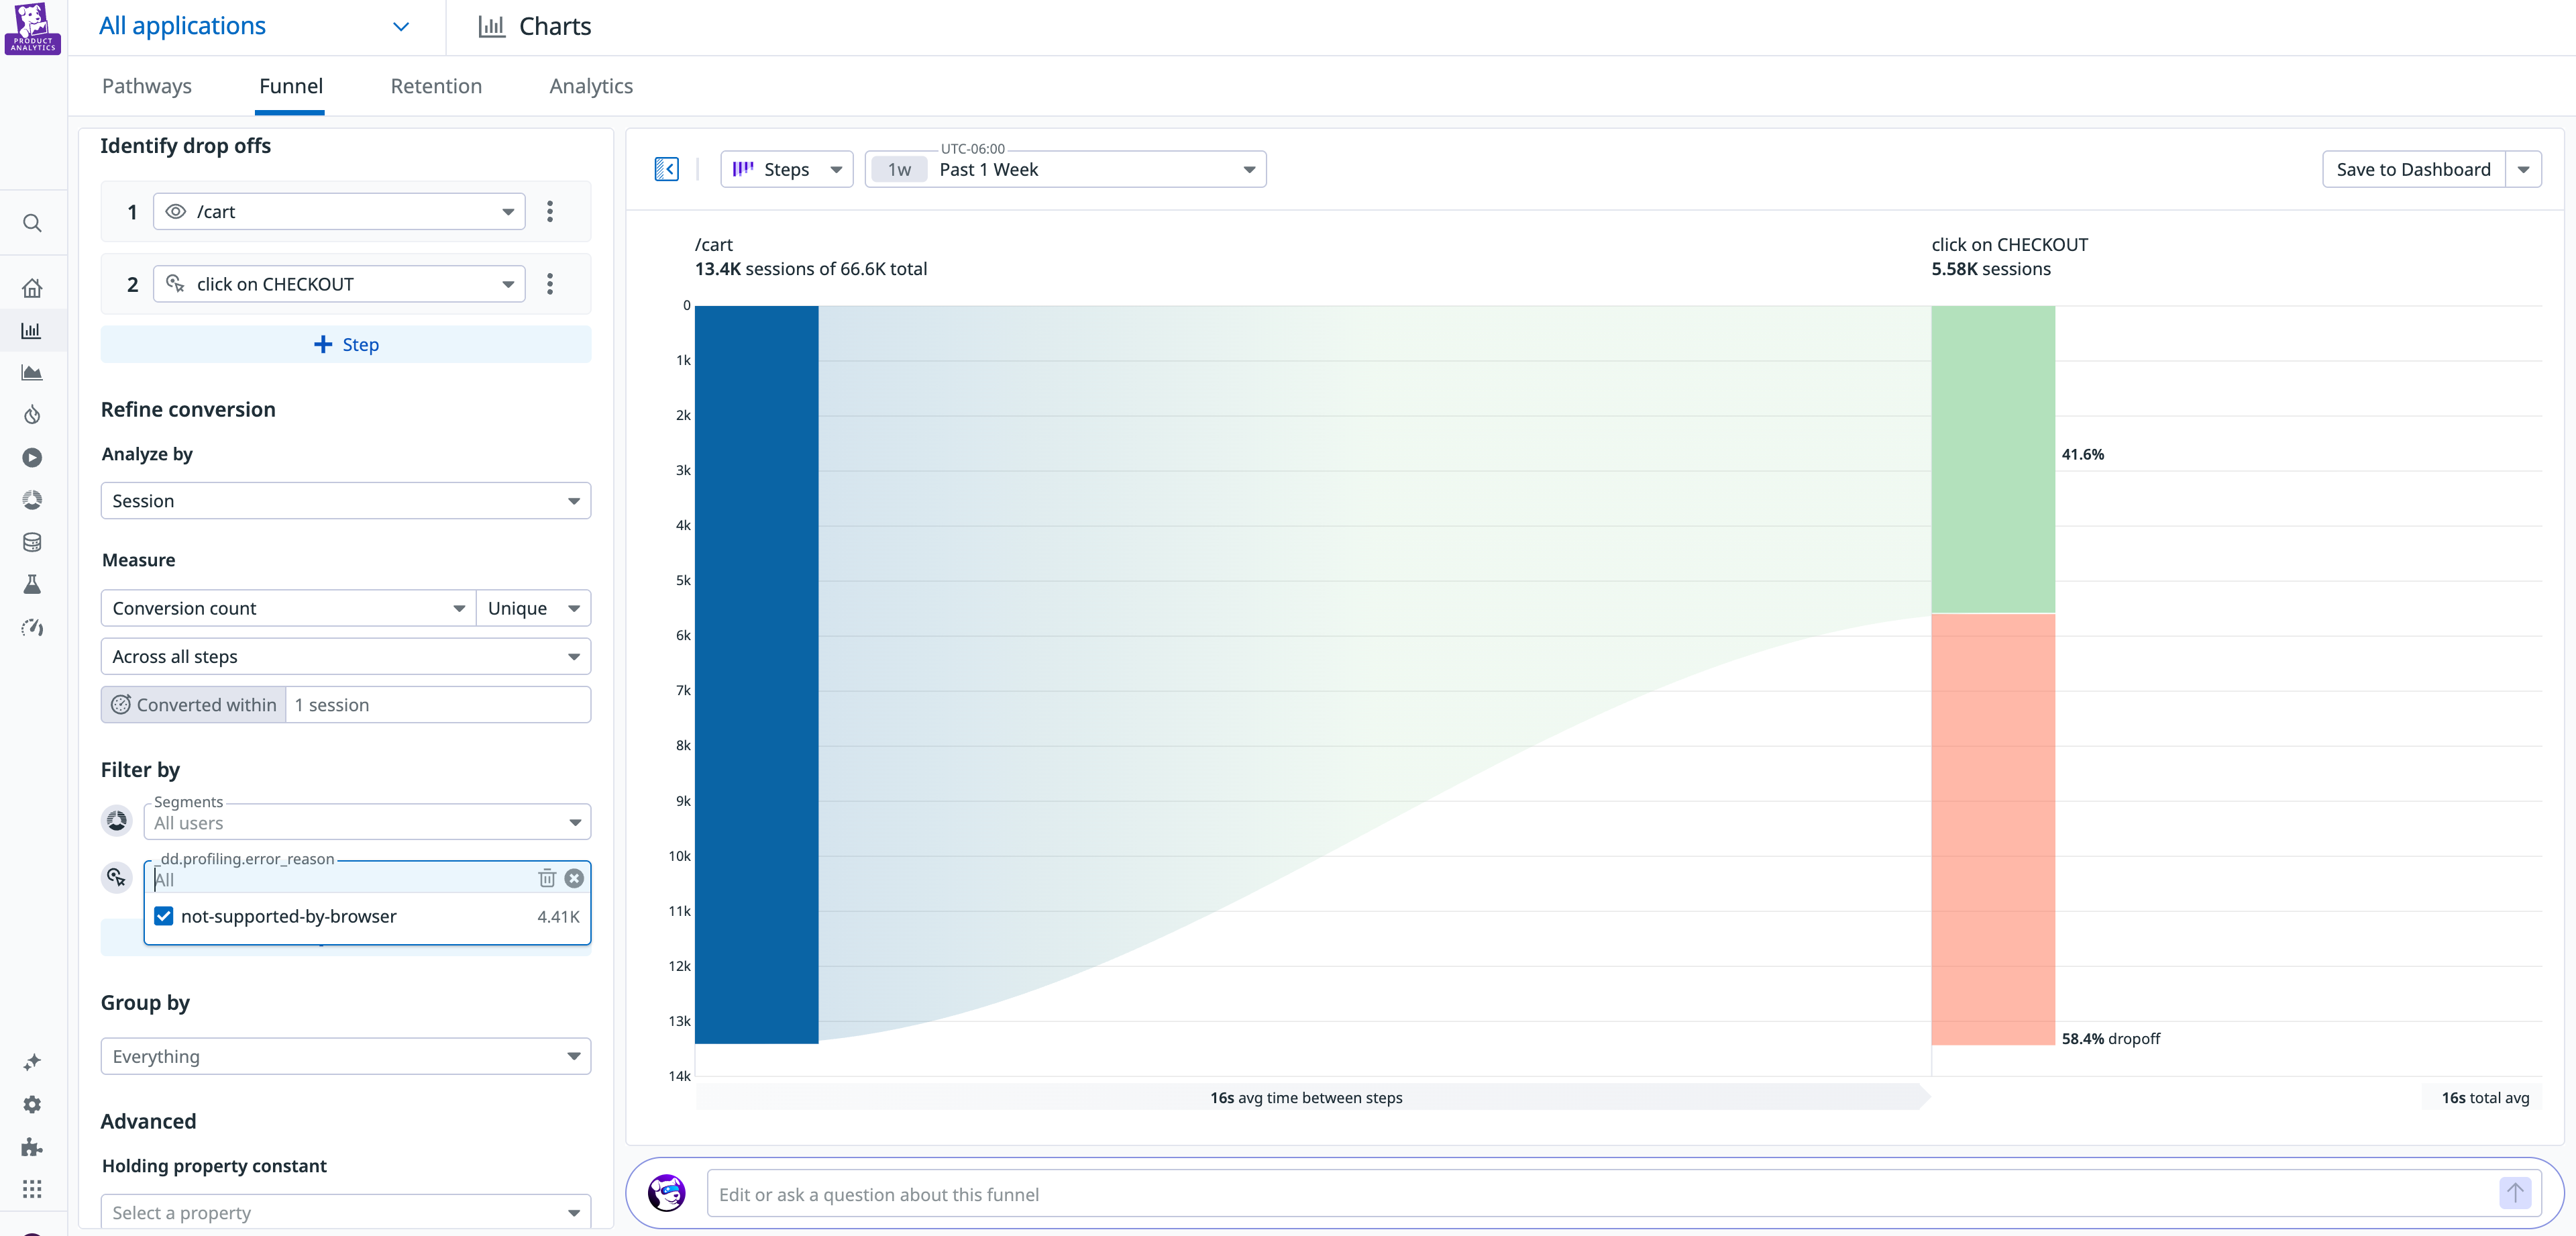Open the search icon in the left sidebar
Image resolution: width=2576 pixels, height=1236 pixels.
[32, 222]
